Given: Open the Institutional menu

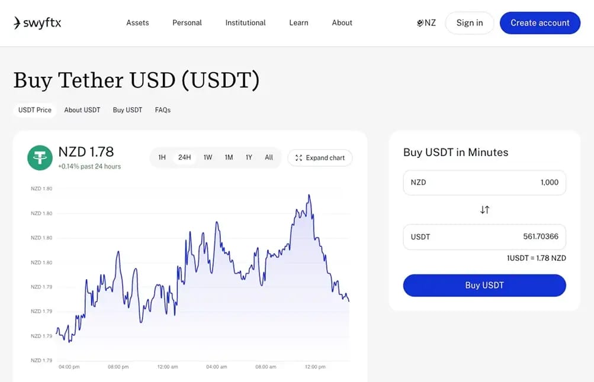Looking at the screenshot, I should point(246,22).
